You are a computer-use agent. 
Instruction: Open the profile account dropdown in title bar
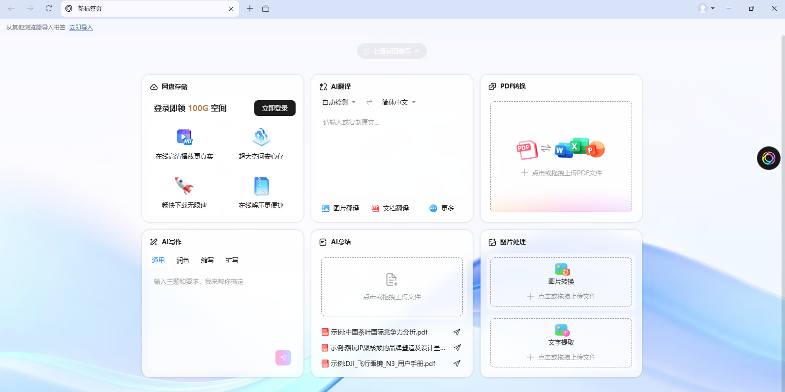coord(706,8)
